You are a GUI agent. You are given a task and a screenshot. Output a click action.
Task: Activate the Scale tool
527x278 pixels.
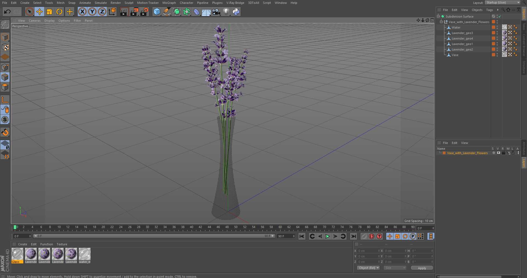pyautogui.click(x=49, y=12)
